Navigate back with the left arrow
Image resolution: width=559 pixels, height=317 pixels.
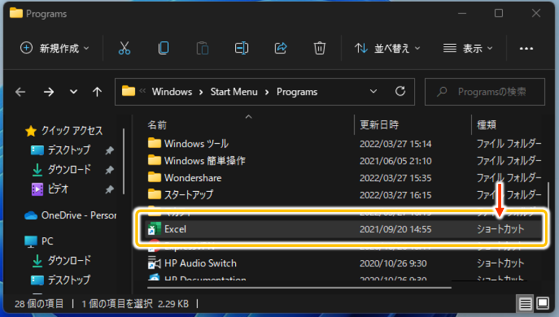[x=21, y=92]
